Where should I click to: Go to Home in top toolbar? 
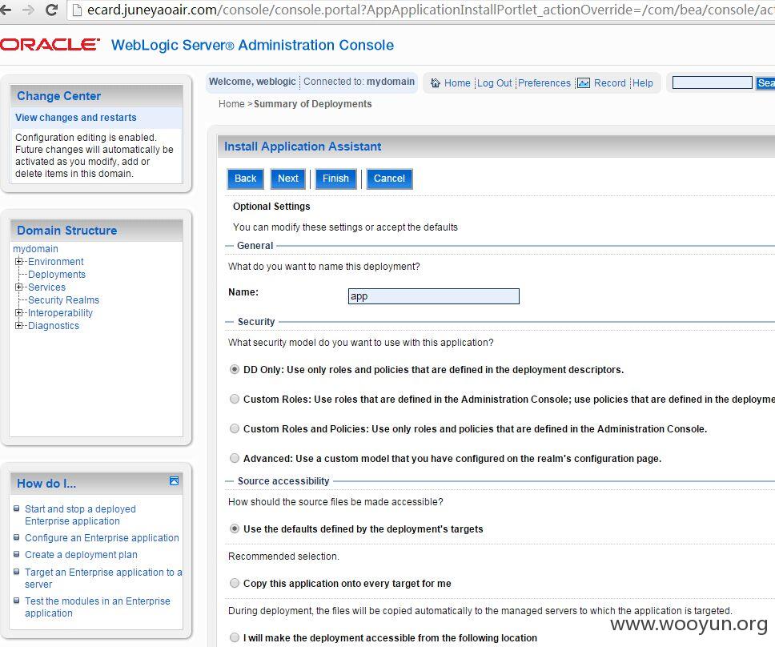coord(457,83)
